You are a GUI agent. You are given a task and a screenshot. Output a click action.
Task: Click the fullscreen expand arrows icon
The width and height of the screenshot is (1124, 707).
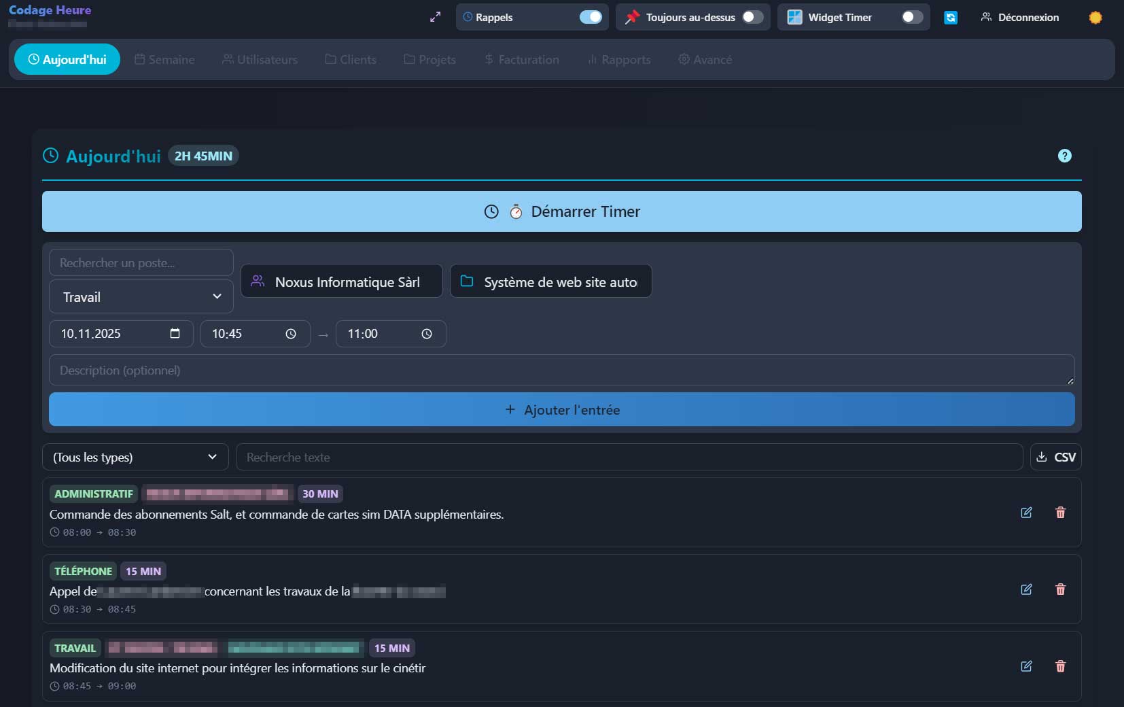click(x=436, y=18)
